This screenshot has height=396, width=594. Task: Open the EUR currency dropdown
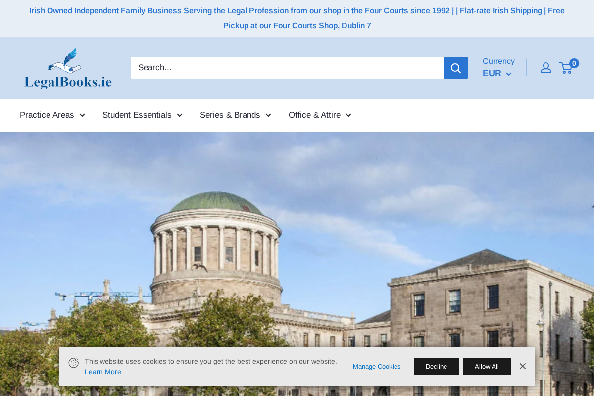tap(496, 73)
